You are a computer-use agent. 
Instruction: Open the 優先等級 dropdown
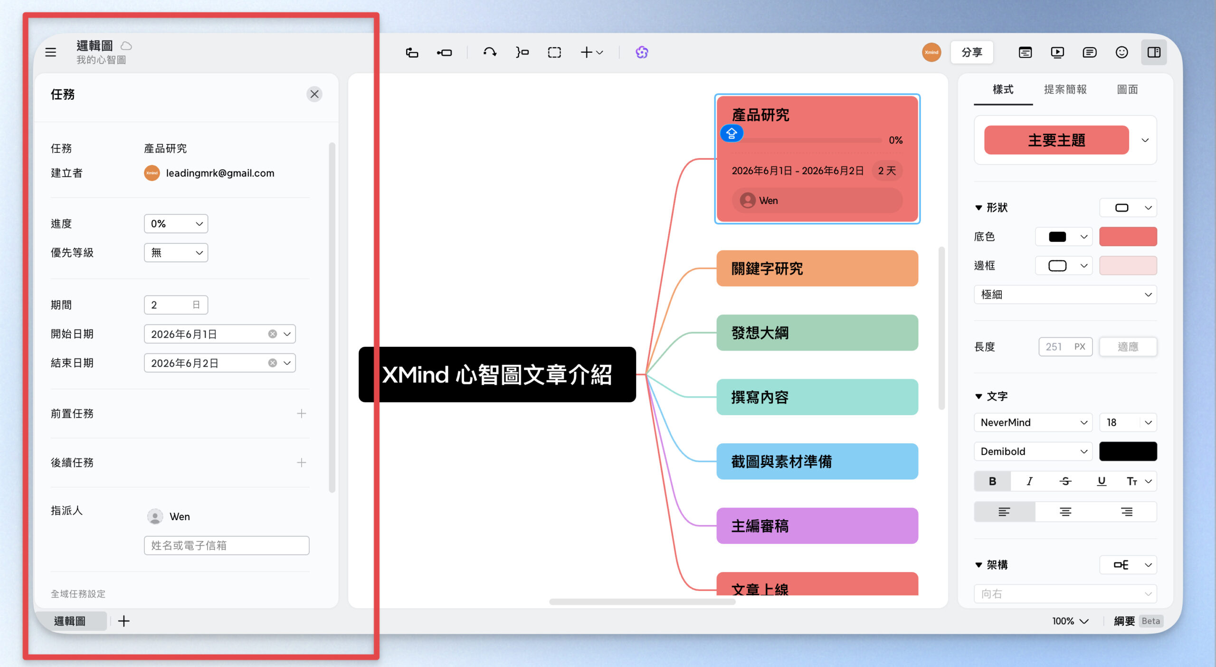[176, 253]
